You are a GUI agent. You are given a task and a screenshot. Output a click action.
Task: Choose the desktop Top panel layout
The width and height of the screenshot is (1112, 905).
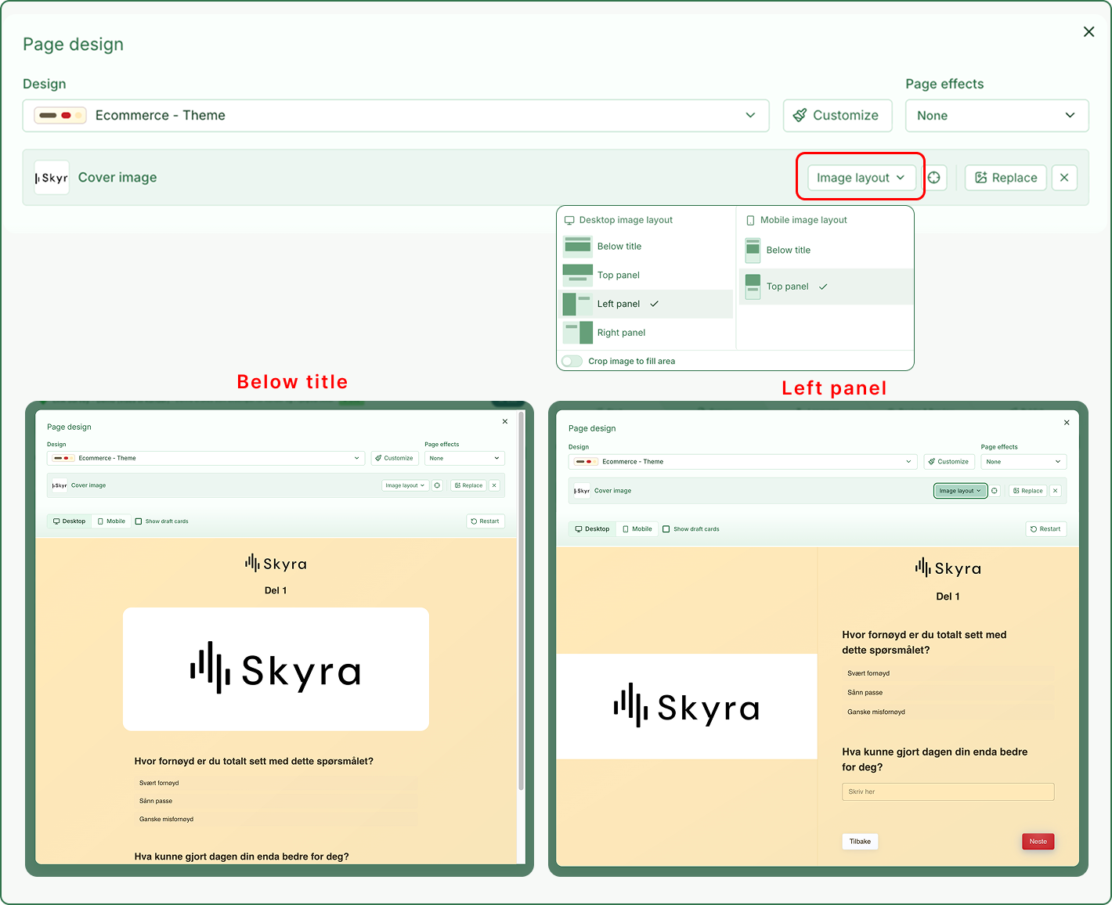648,275
